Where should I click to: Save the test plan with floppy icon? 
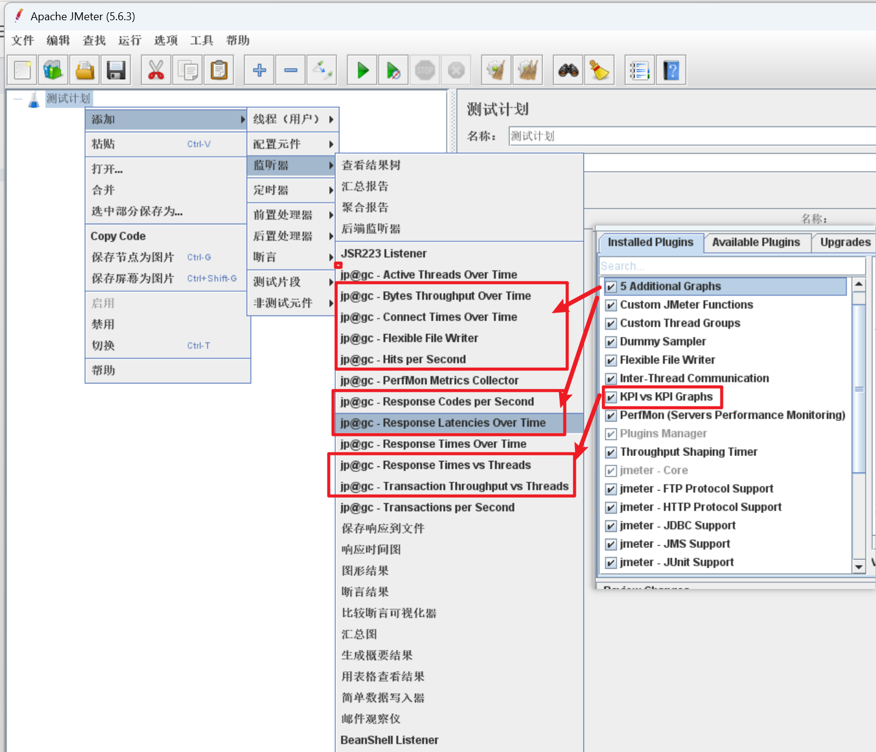point(116,70)
